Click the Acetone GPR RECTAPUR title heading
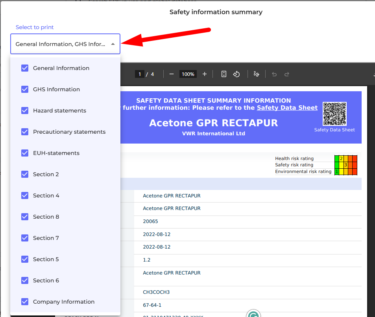This screenshot has width=375, height=317. click(214, 123)
